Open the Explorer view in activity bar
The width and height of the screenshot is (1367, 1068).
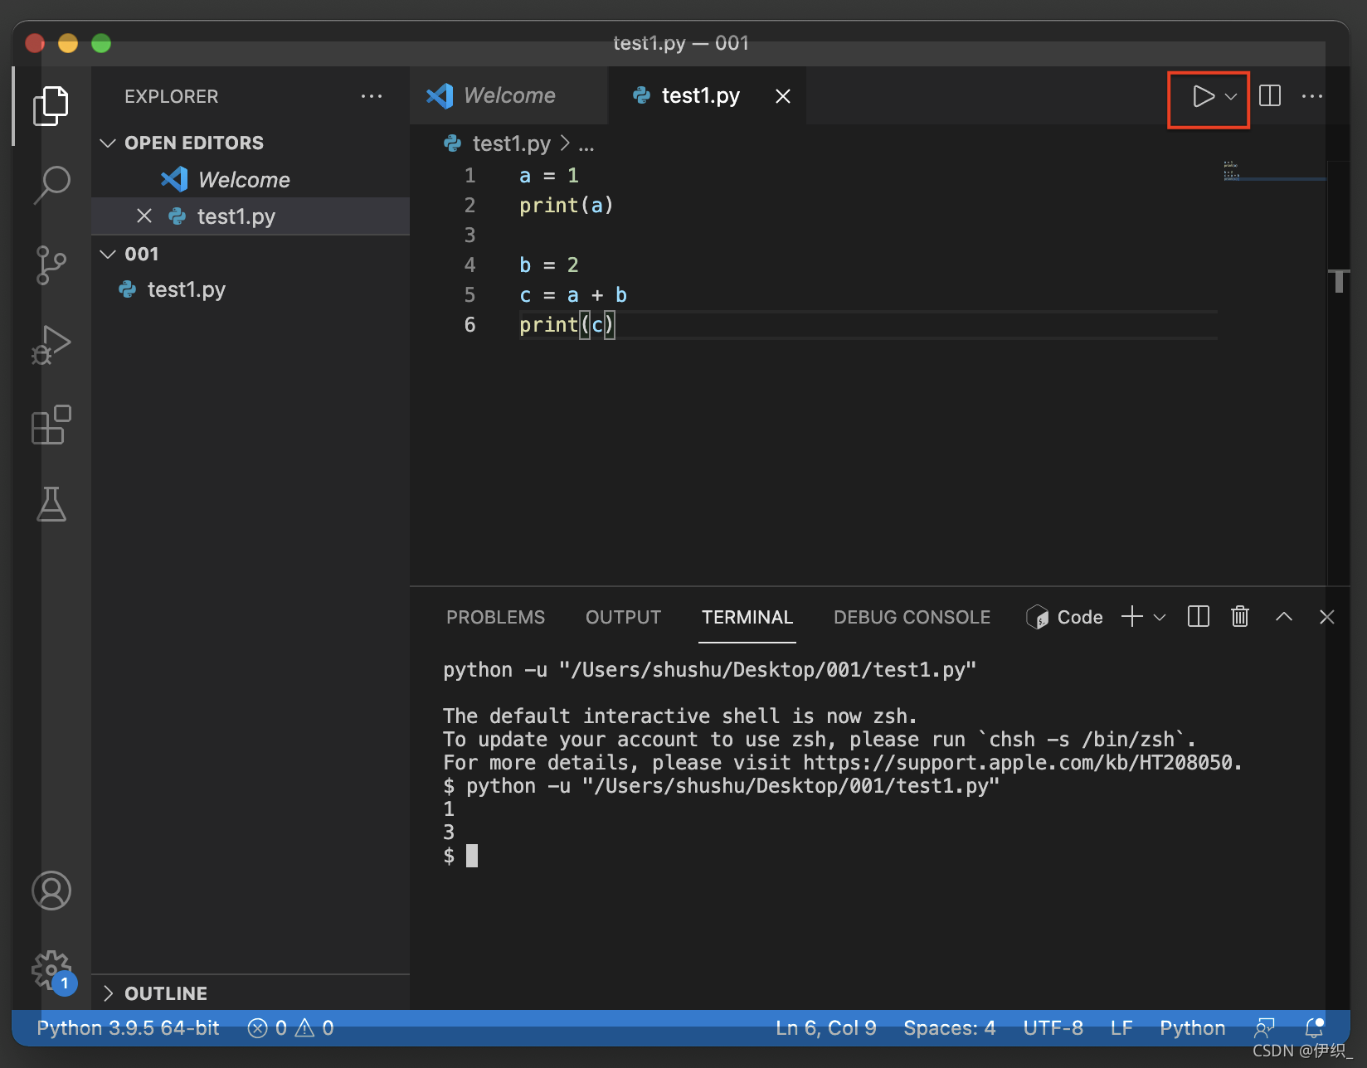[x=51, y=105]
